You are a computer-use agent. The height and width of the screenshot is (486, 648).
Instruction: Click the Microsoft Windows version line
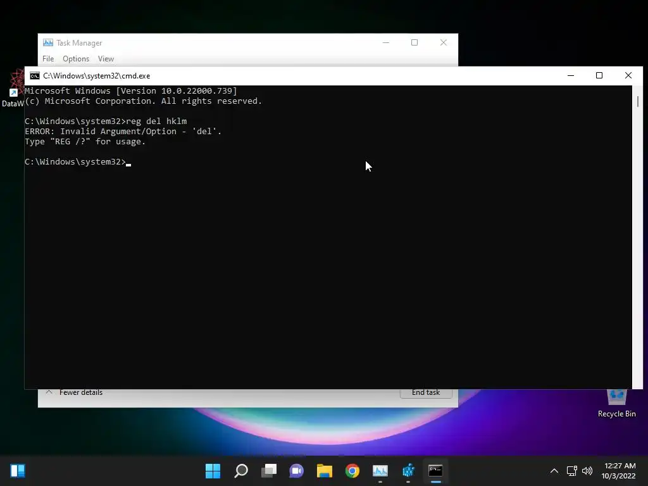tap(131, 91)
